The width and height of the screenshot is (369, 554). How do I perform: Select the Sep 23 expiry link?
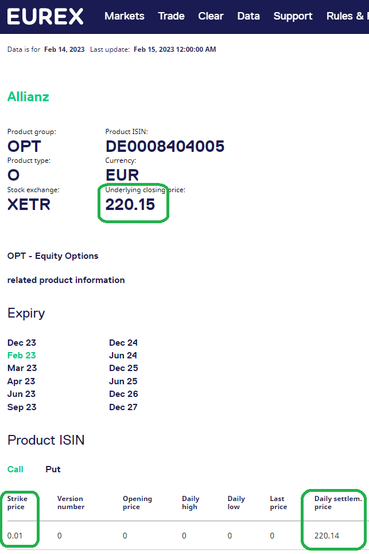[22, 407]
